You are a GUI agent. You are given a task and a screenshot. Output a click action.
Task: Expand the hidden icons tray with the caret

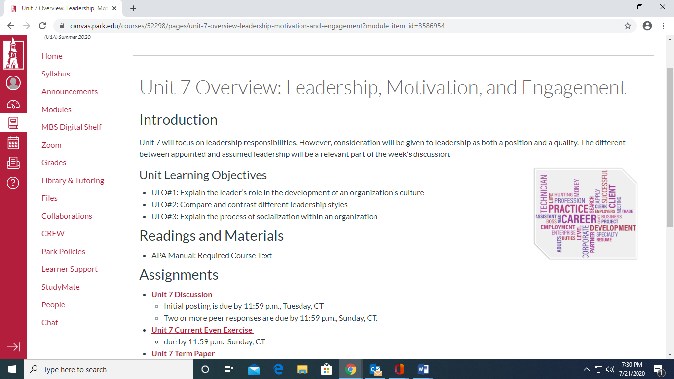[587, 369]
